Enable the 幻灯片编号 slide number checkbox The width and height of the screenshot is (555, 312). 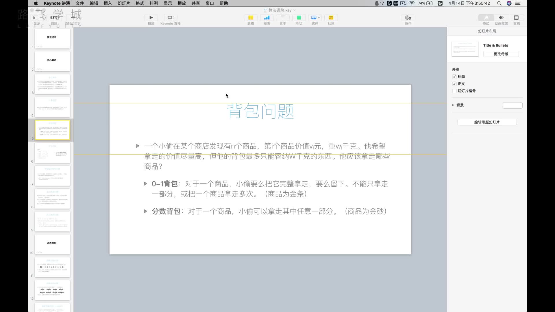(454, 91)
